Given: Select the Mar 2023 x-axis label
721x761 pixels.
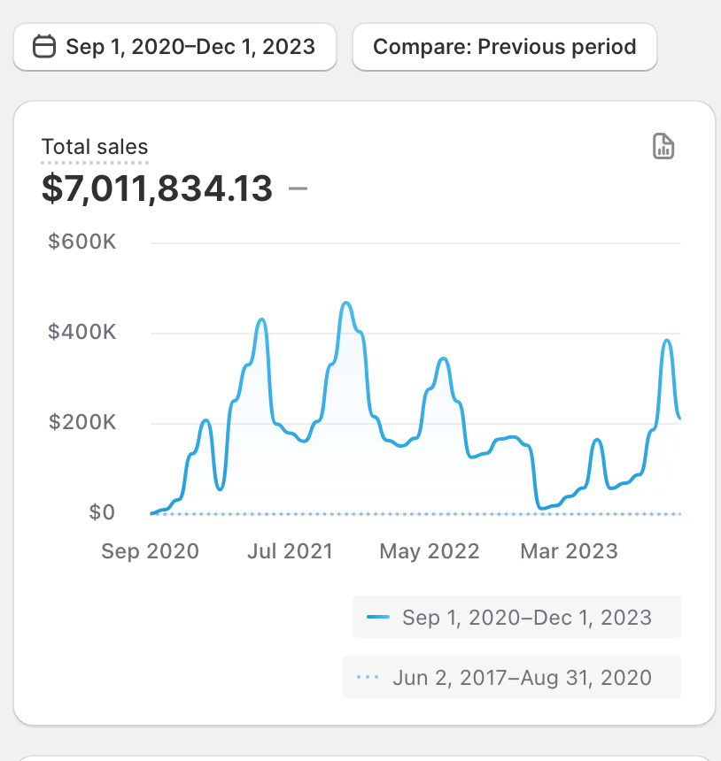Looking at the screenshot, I should (569, 551).
